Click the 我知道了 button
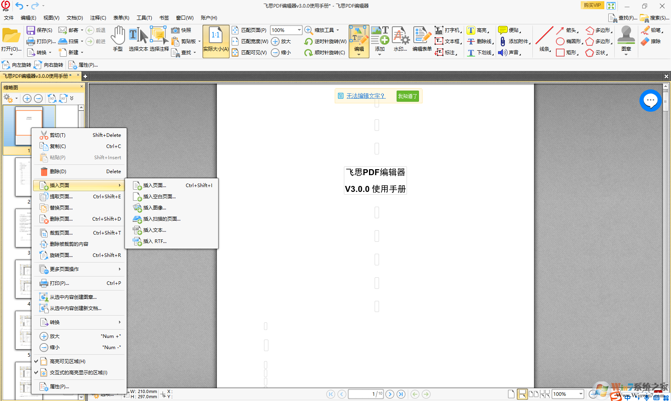 [x=407, y=96]
